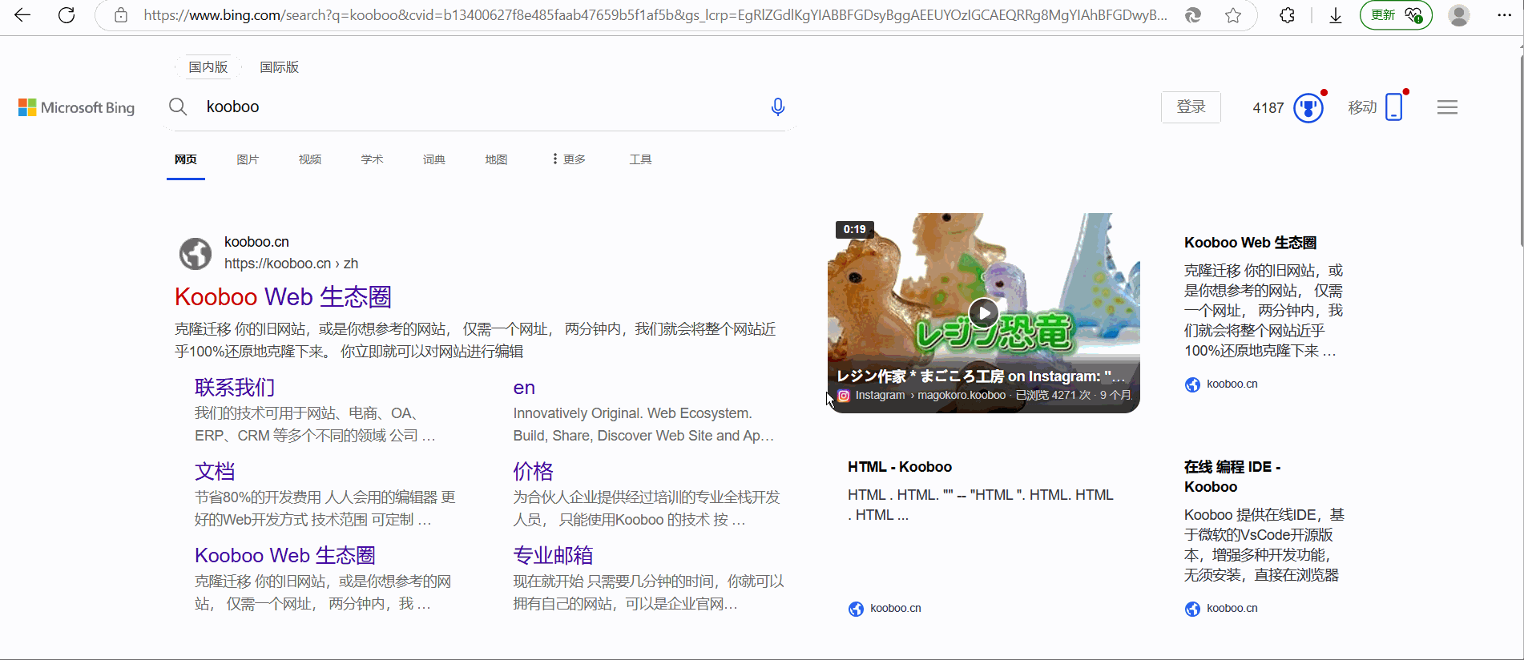The height and width of the screenshot is (660, 1524).
Task: Click the Edge sync icon in address bar
Action: [1193, 15]
